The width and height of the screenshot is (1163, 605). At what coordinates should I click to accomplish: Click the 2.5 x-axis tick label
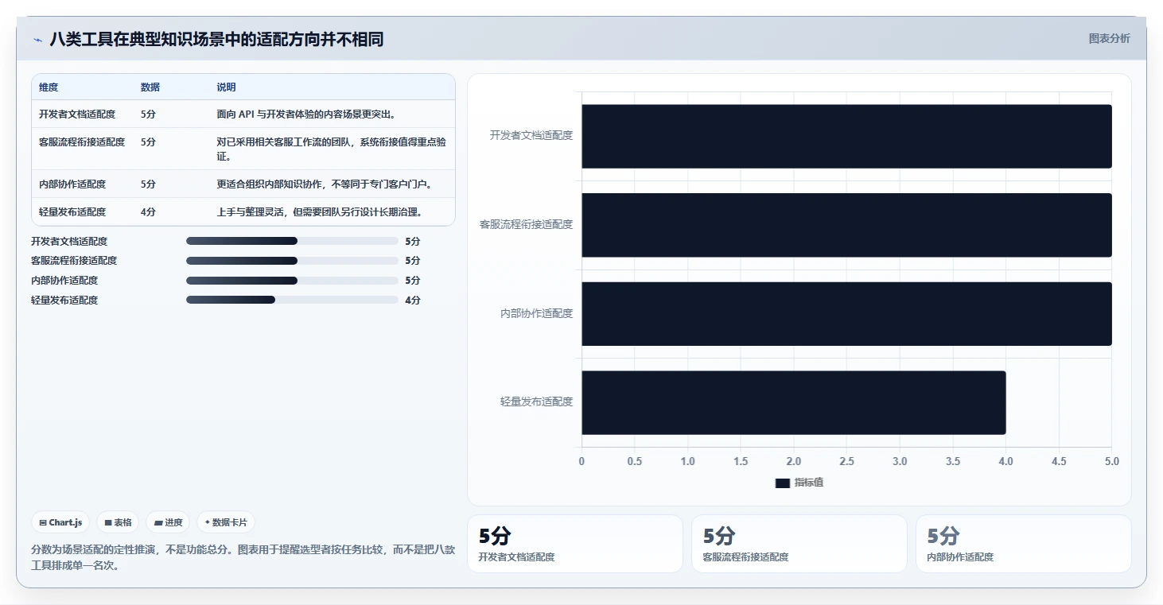[846, 462]
